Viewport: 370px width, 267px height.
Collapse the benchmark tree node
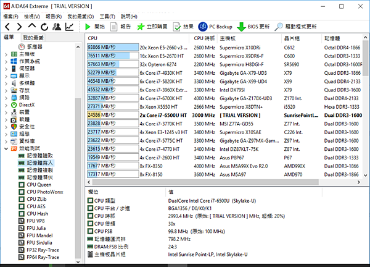point(6,149)
